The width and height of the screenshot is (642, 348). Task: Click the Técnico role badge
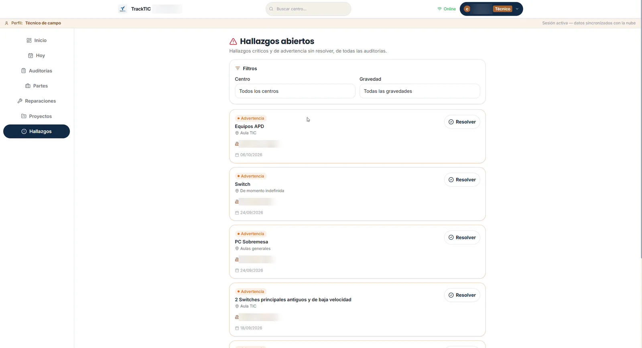pos(502,9)
